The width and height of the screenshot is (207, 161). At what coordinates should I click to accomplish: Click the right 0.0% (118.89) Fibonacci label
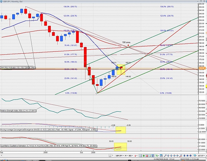point(166,93)
